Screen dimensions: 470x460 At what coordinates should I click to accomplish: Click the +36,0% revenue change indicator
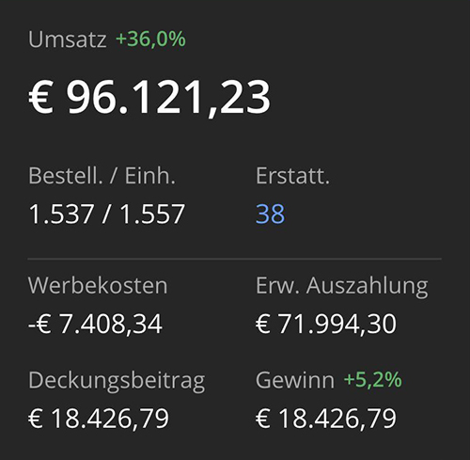coord(150,40)
